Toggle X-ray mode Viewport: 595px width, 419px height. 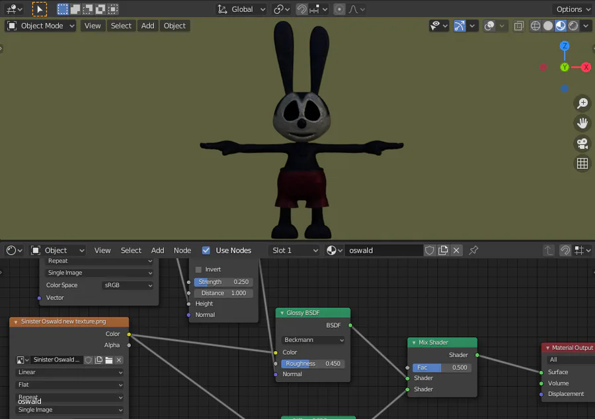pos(518,26)
